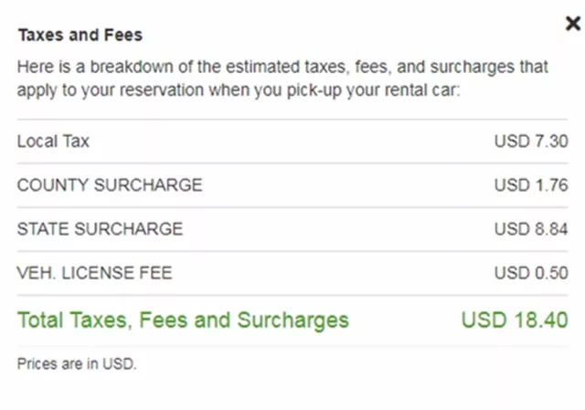The height and width of the screenshot is (410, 585).
Task: Click the "Taxes and Fees" heading
Action: [x=80, y=36]
